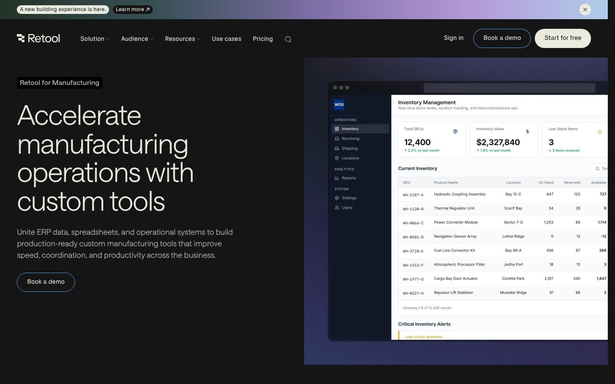Click Navigation Sensor Array row
This screenshot has height=384, width=615.
503,236
